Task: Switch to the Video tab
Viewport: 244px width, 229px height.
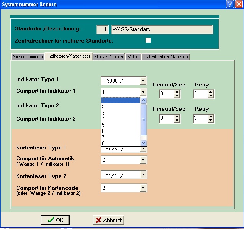Action: tap(133, 56)
